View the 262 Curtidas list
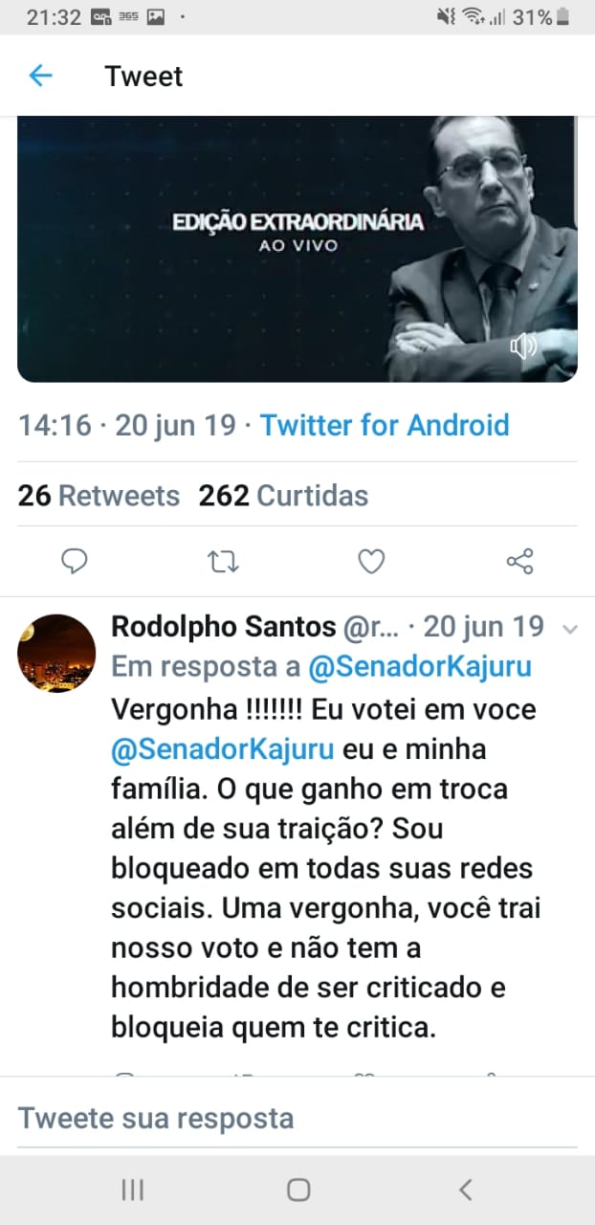 [283, 496]
